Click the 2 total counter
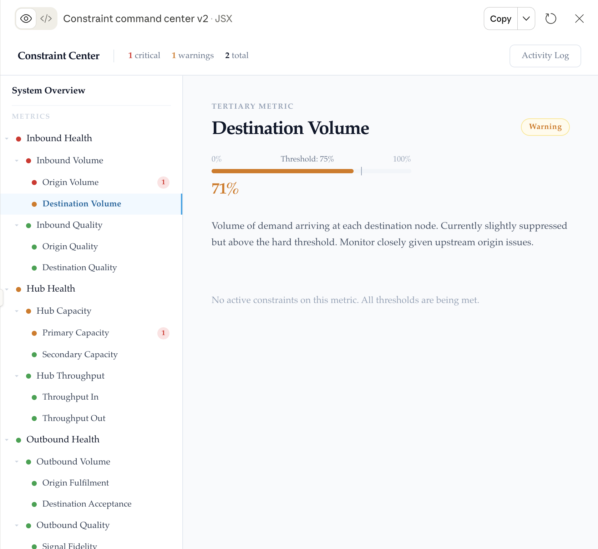This screenshot has height=549, width=598. point(237,56)
